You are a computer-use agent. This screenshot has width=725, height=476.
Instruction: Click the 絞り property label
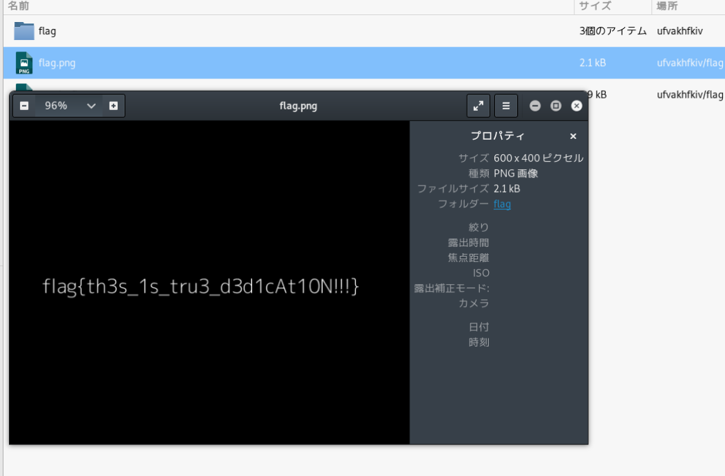479,228
